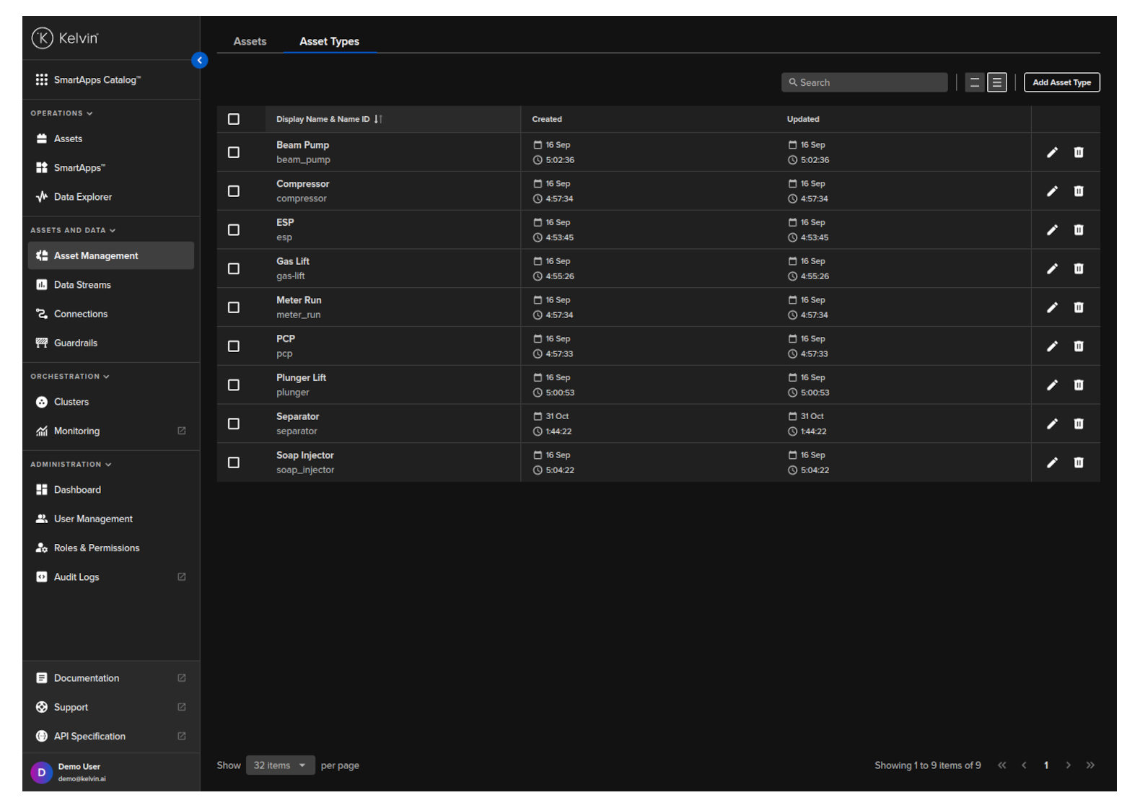Edit the Gas Lift asset type
Screen dimensions: 1140x808
point(1052,269)
